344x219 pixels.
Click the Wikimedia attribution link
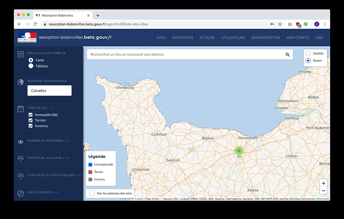click(x=322, y=199)
